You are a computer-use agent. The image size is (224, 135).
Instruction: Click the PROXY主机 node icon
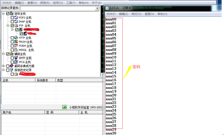(16, 42)
